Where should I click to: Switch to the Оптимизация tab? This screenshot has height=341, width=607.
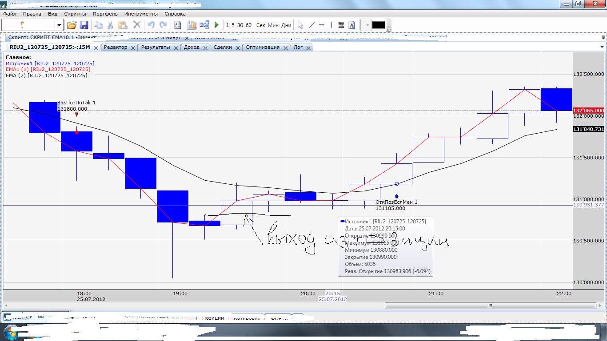(x=263, y=47)
